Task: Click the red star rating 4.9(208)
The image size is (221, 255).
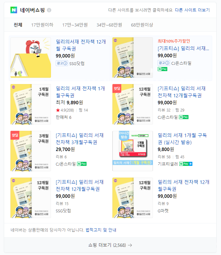Action: coord(65,110)
